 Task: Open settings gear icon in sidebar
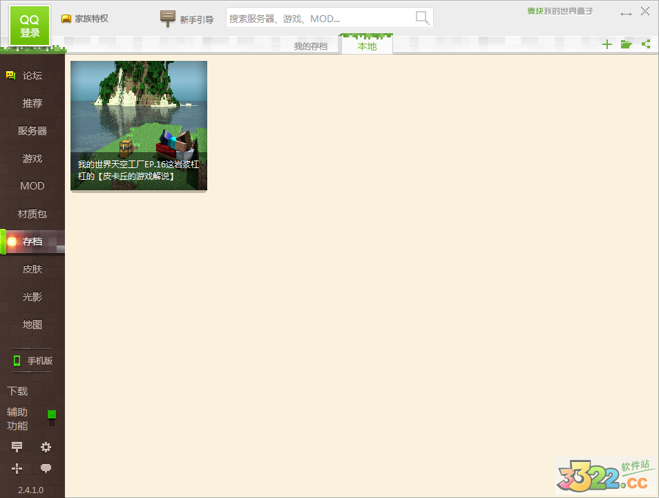46,447
